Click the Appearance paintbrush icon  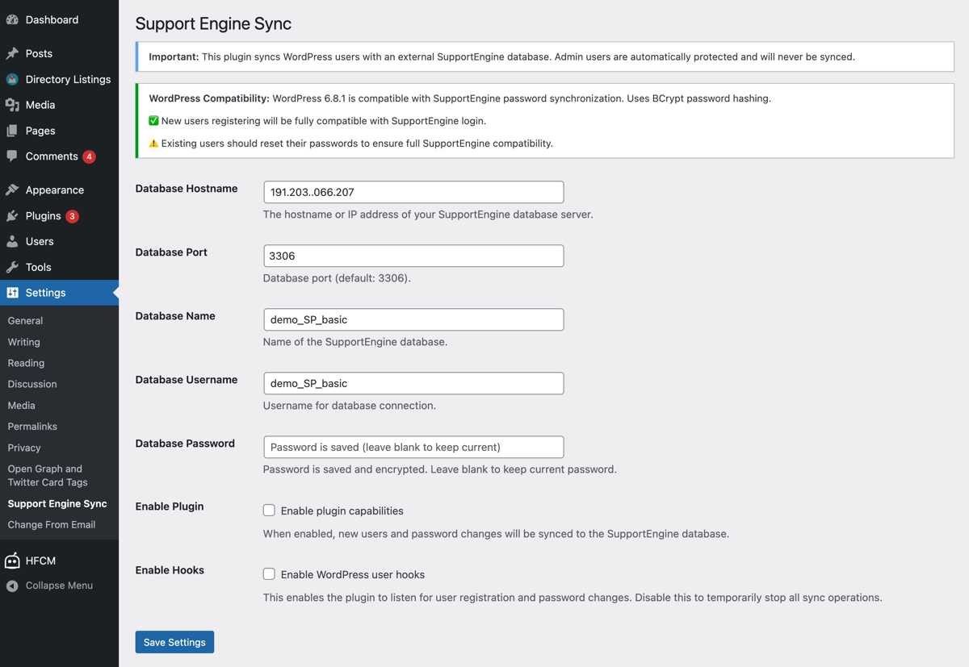point(12,190)
